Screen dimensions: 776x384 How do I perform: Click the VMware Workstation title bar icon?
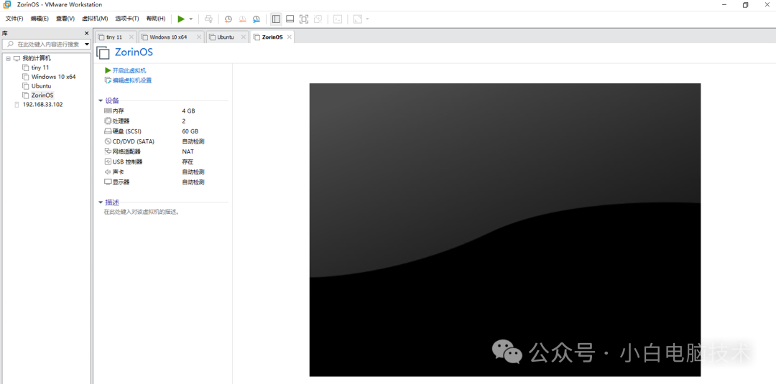pyautogui.click(x=7, y=4)
